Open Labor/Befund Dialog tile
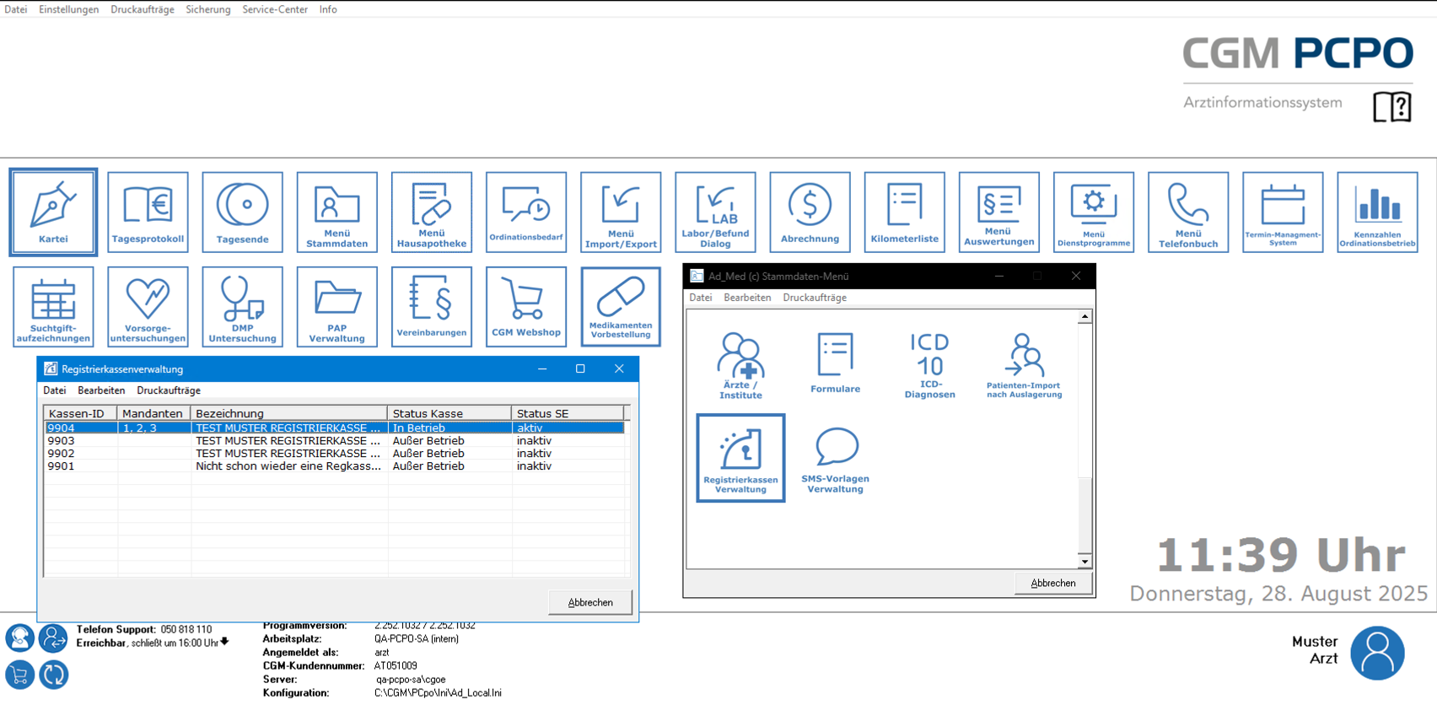This screenshot has height=721, width=1437. tap(715, 212)
